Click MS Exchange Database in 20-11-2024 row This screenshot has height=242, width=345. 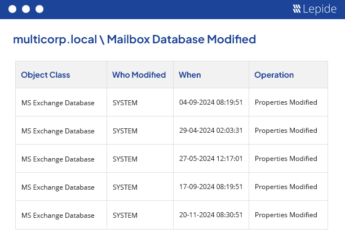pos(58,216)
